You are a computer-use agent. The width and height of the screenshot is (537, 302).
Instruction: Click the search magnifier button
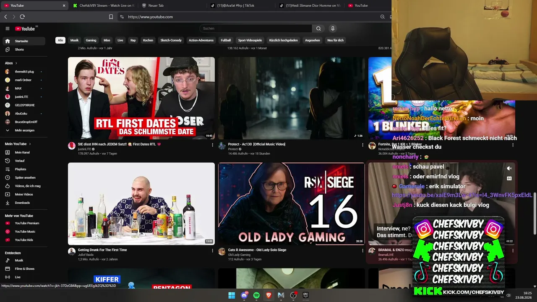click(318, 29)
